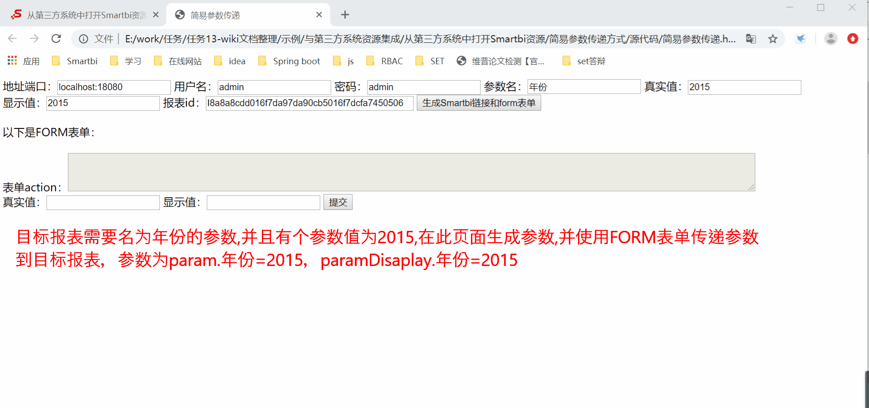Open the user profile avatar
This screenshot has height=408, width=869.
point(831,39)
